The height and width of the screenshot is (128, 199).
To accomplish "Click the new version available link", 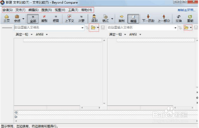I will click(x=186, y=10).
